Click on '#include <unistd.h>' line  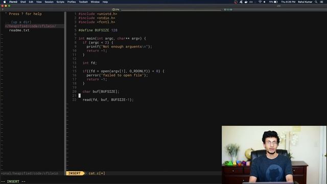pos(98,14)
